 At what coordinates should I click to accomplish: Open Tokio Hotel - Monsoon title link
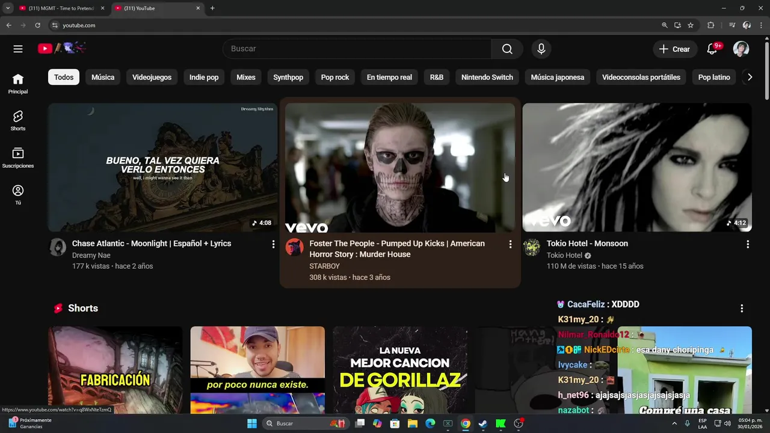point(587,244)
